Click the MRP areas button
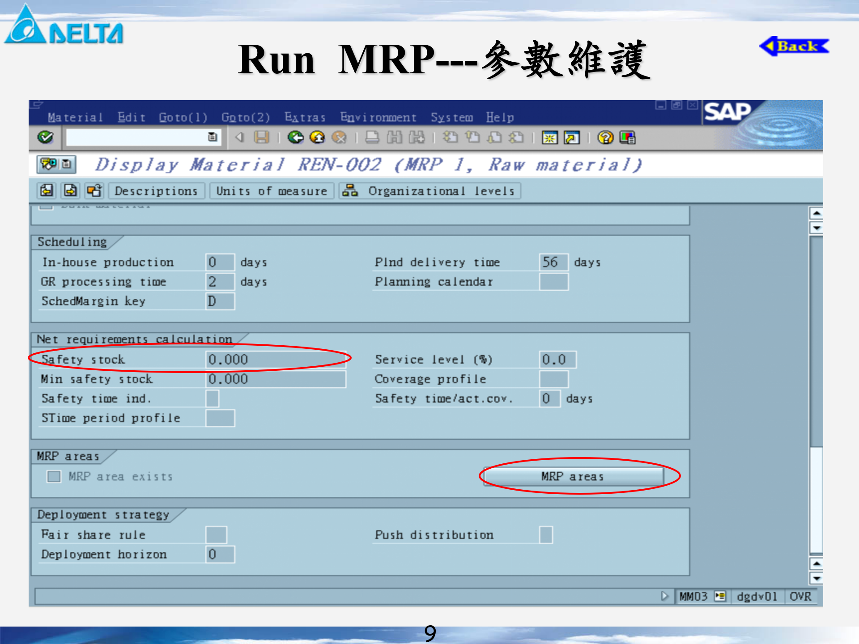 click(572, 476)
